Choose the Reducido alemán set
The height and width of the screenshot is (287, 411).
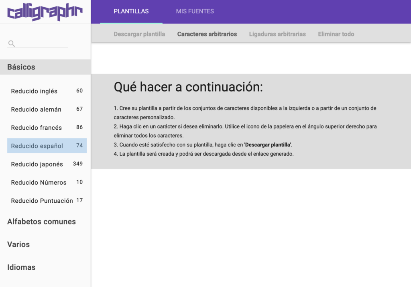pyautogui.click(x=36, y=109)
